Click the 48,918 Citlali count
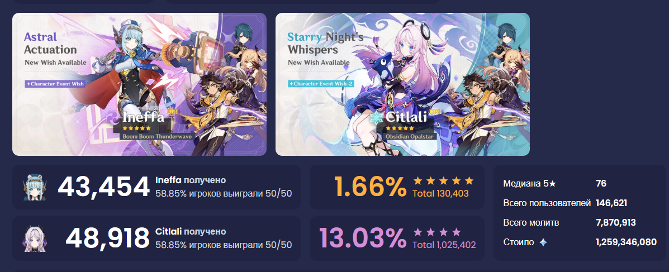 coord(107,238)
